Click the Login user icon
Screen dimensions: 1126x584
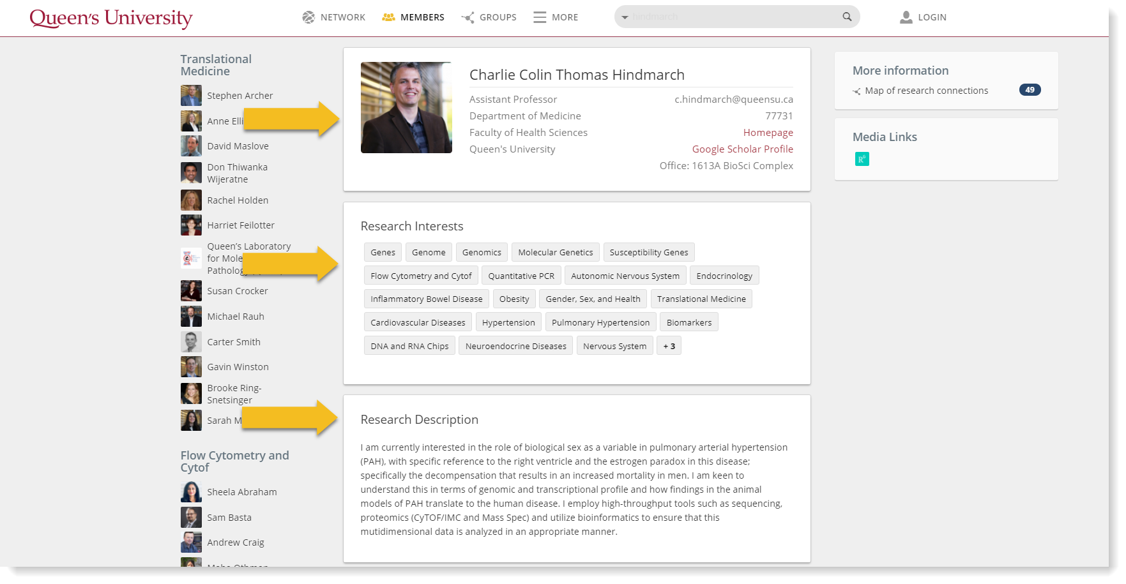point(906,17)
